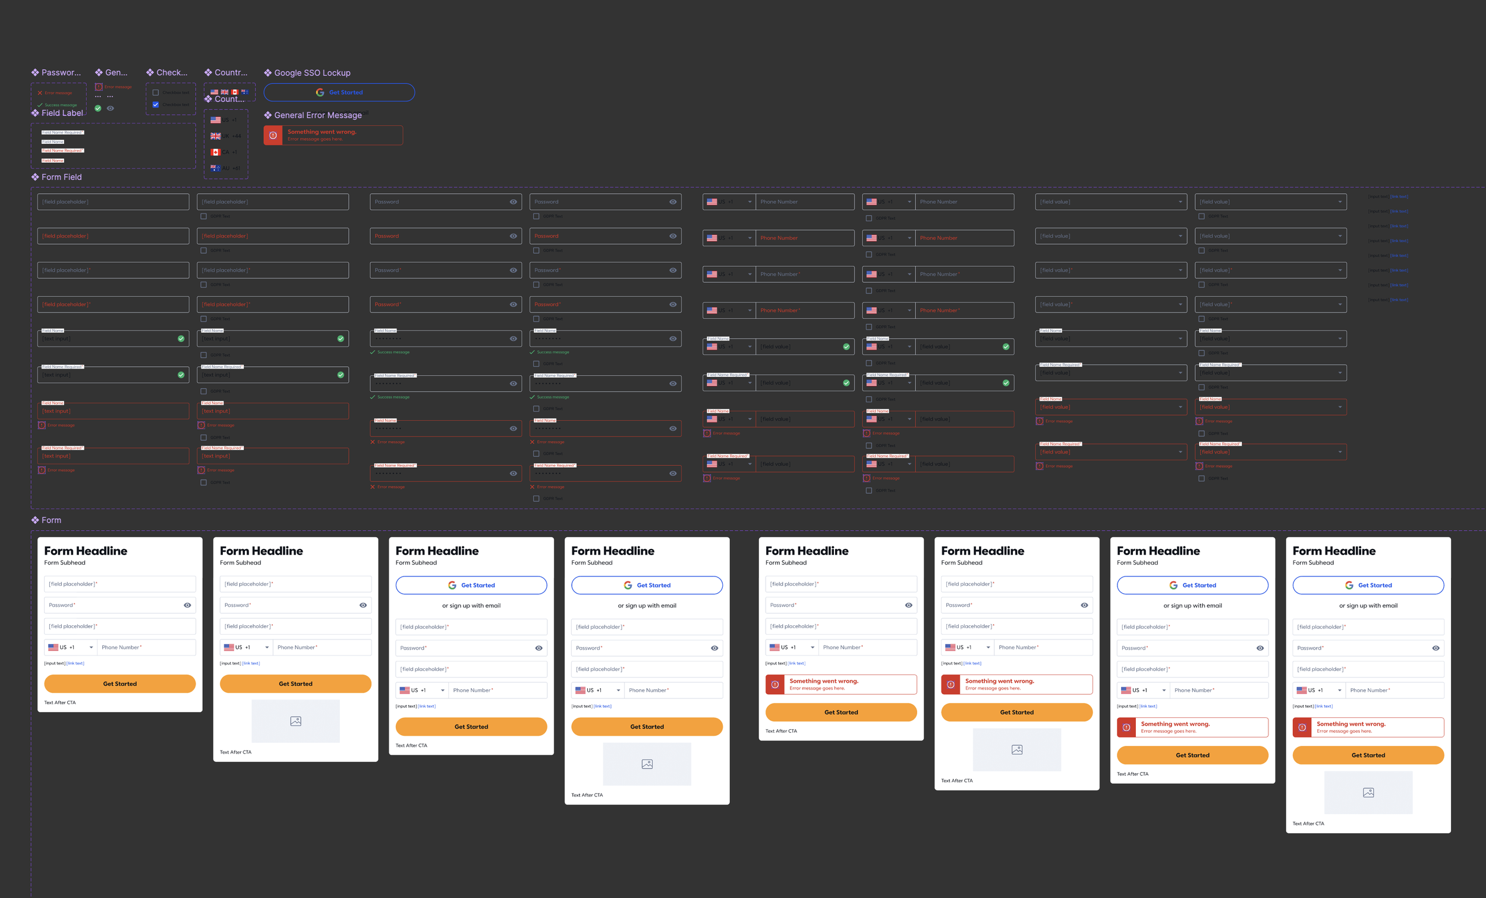This screenshot has height=898, width=1486.
Task: Select the UK flag in the flags row component
Action: tap(224, 92)
